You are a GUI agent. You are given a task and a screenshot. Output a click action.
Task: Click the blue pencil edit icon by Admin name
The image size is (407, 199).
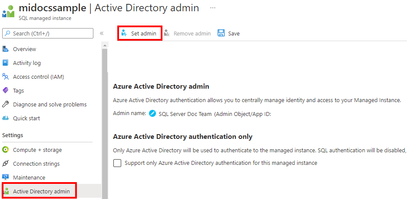pos(152,114)
